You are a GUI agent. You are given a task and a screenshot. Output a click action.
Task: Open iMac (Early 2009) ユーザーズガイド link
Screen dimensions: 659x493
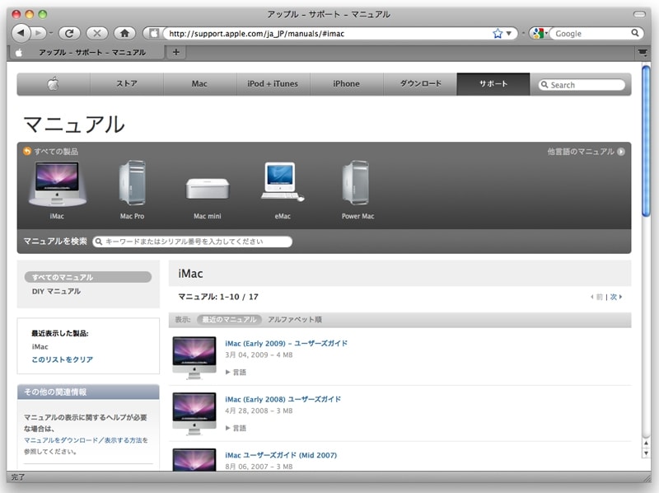pos(286,343)
